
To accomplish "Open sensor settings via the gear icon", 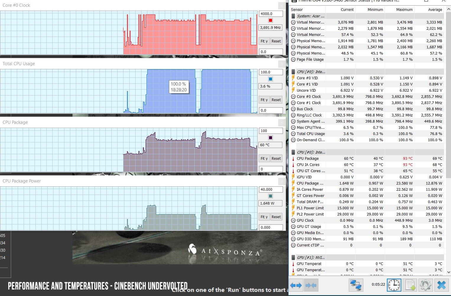I will [x=425, y=285].
